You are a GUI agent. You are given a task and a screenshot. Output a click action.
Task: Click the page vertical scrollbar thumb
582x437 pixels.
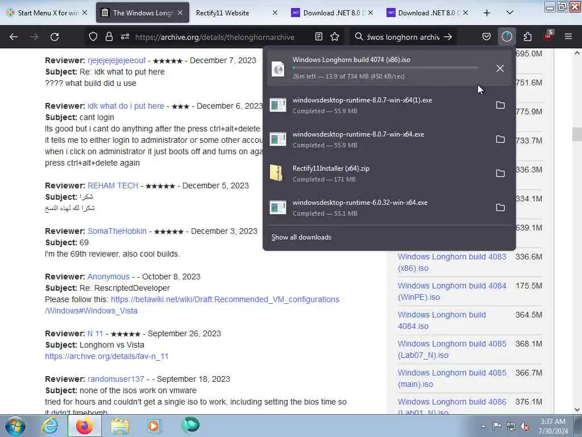[x=577, y=134]
